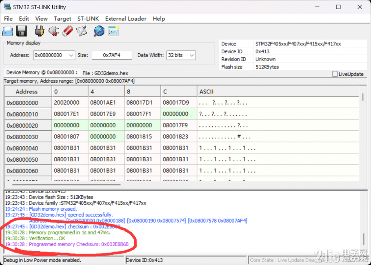Click row address 0x08000020
Image resolution: width=371 pixels, height=265 pixels.
click(x=28, y=126)
